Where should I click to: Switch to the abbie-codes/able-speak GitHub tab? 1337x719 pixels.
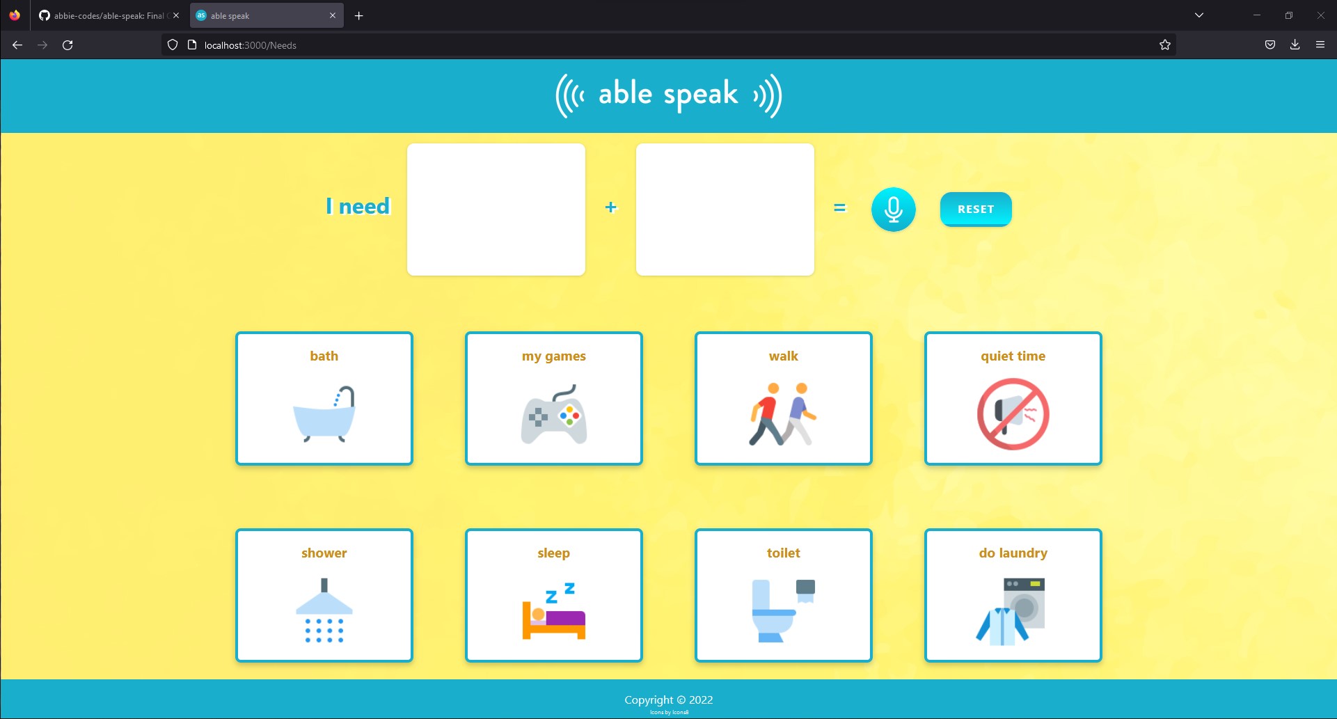pyautogui.click(x=109, y=15)
